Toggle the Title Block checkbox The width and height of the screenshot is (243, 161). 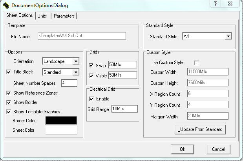(x=9, y=72)
